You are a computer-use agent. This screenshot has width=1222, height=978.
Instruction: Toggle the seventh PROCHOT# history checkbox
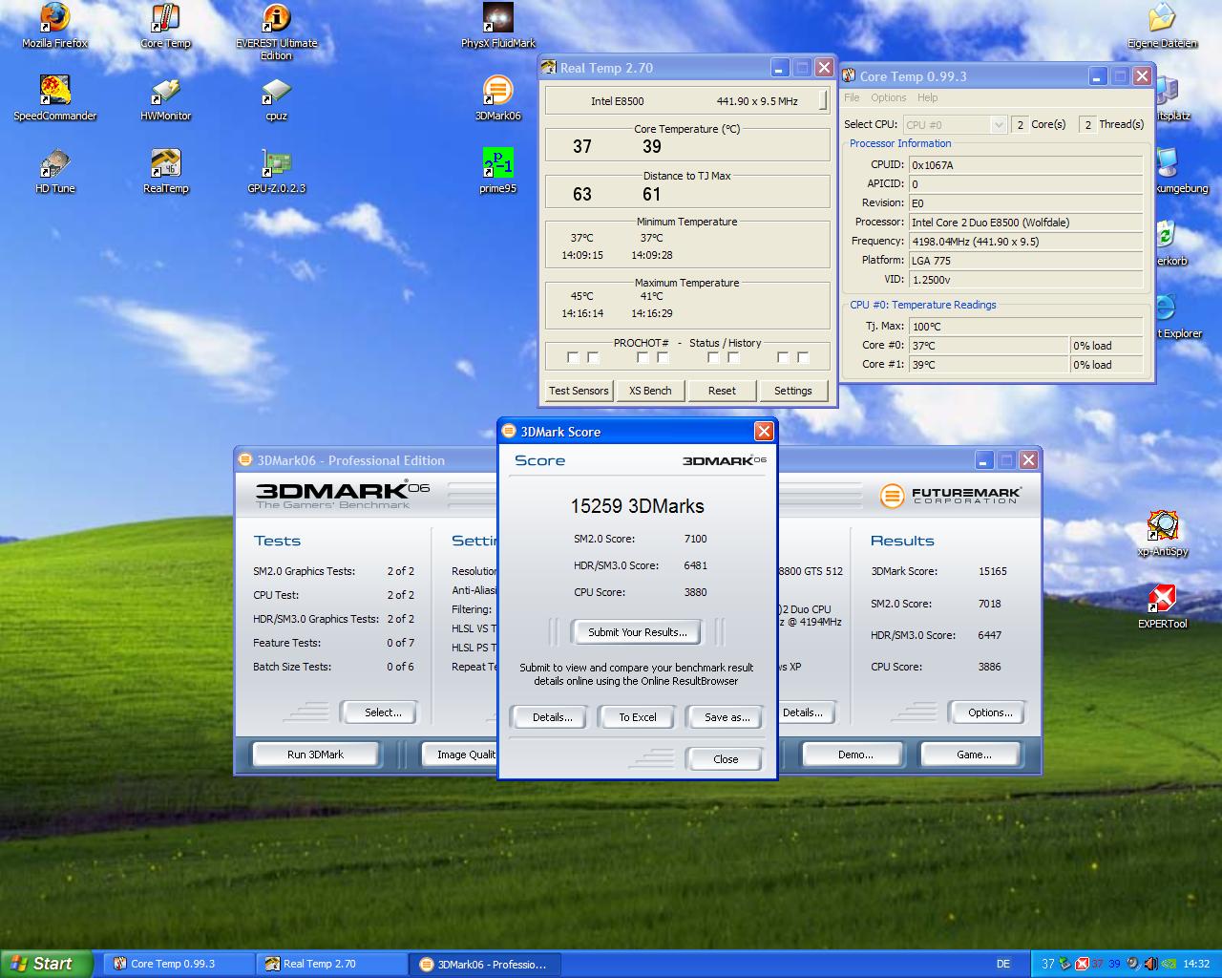click(x=783, y=357)
